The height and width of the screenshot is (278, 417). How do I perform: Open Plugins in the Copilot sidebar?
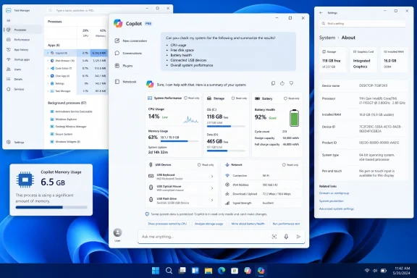pos(124,65)
